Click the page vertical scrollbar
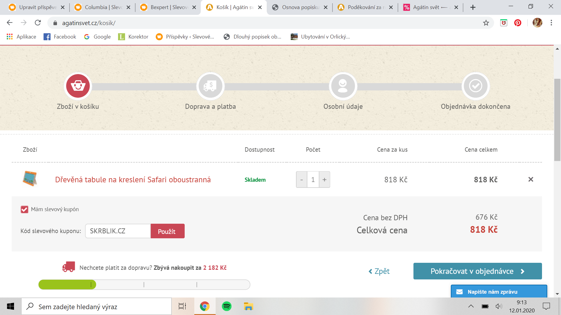This screenshot has height=315, width=561. tap(557, 120)
